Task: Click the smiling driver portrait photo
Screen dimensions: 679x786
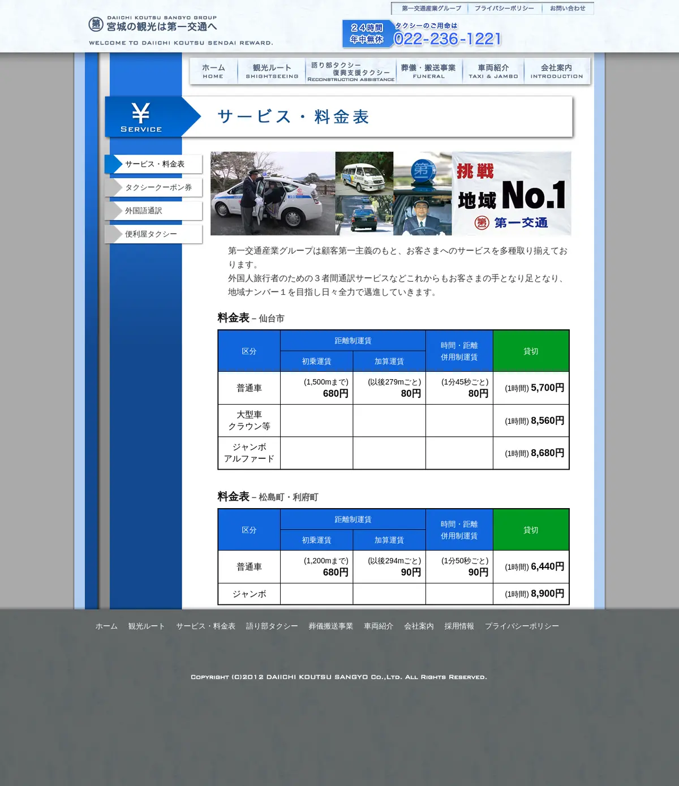Action: (x=422, y=214)
